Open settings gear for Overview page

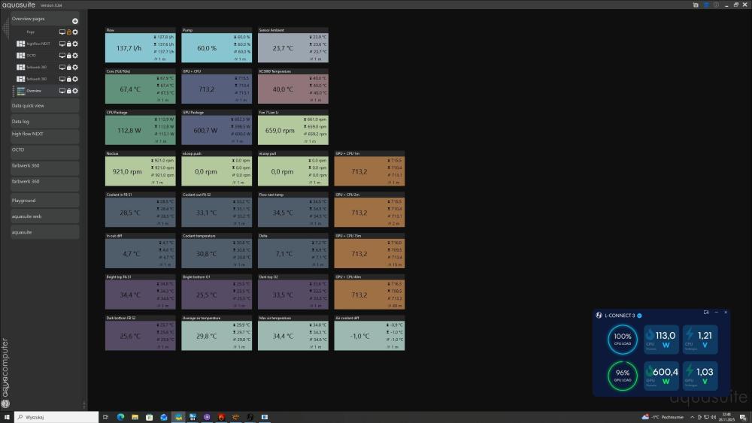click(x=75, y=90)
